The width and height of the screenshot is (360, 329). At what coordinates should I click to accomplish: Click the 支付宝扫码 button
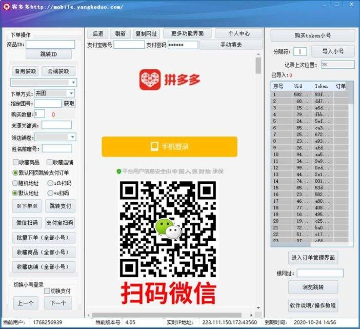coord(59,223)
